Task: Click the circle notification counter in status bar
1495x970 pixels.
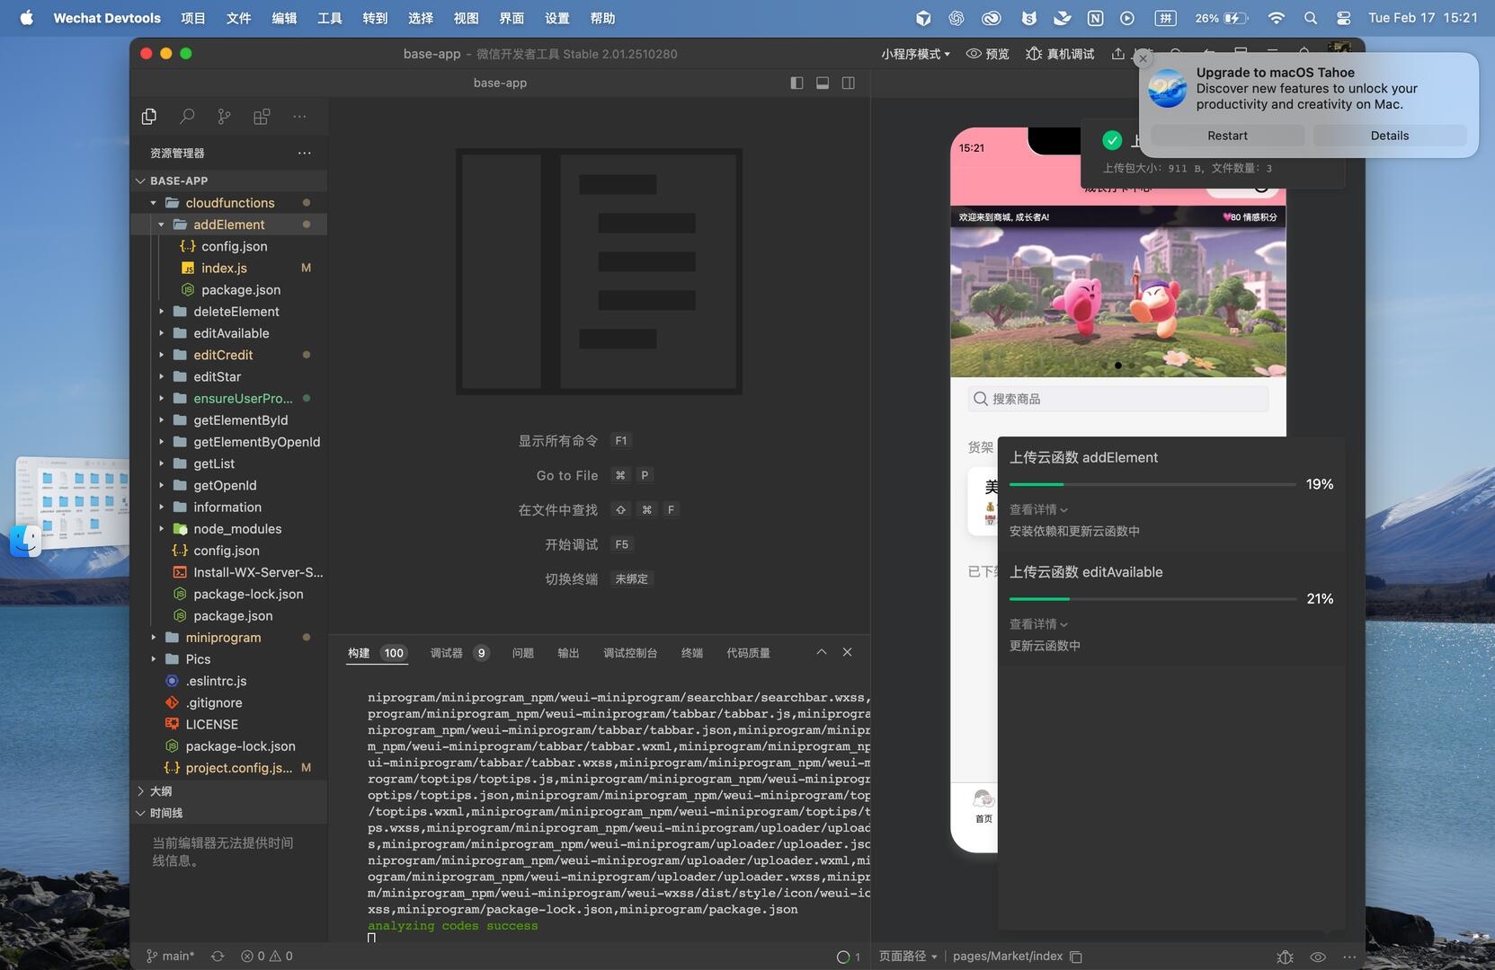Action: [849, 957]
